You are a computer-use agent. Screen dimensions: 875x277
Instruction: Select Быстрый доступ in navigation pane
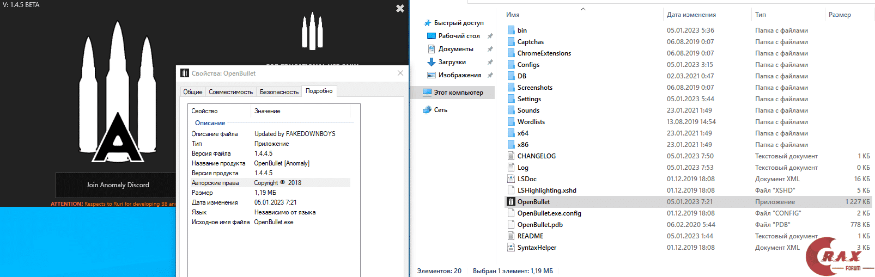[x=459, y=23]
